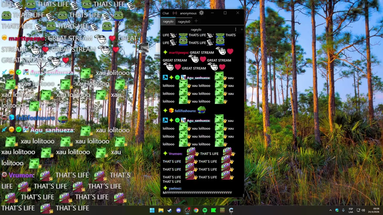Viewport: 383px width, 215px height.
Task: Open the green Kick app on taskbar
Action: [214, 210]
